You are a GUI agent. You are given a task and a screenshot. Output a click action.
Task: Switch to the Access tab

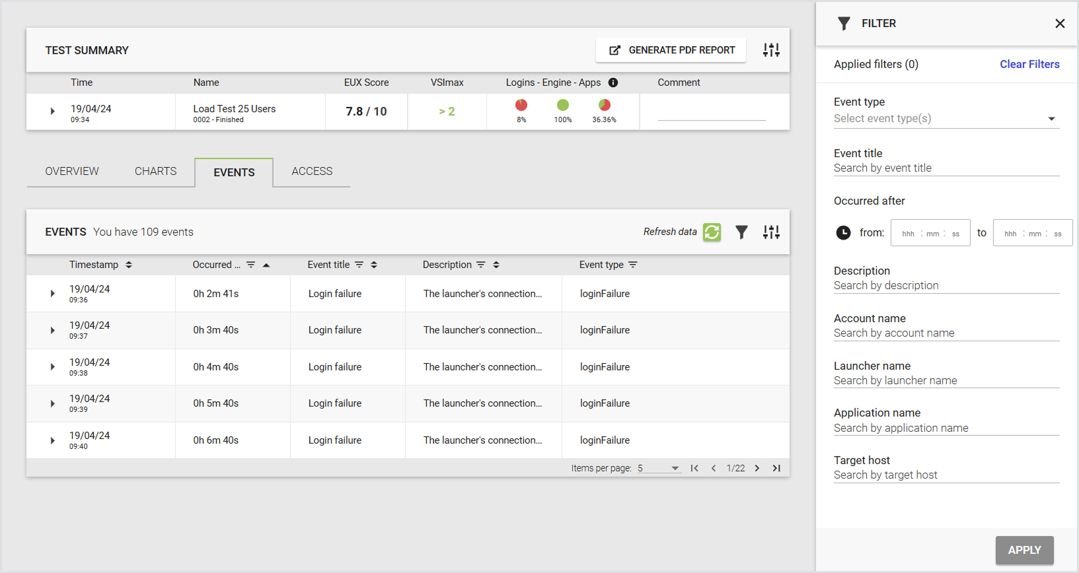point(312,172)
